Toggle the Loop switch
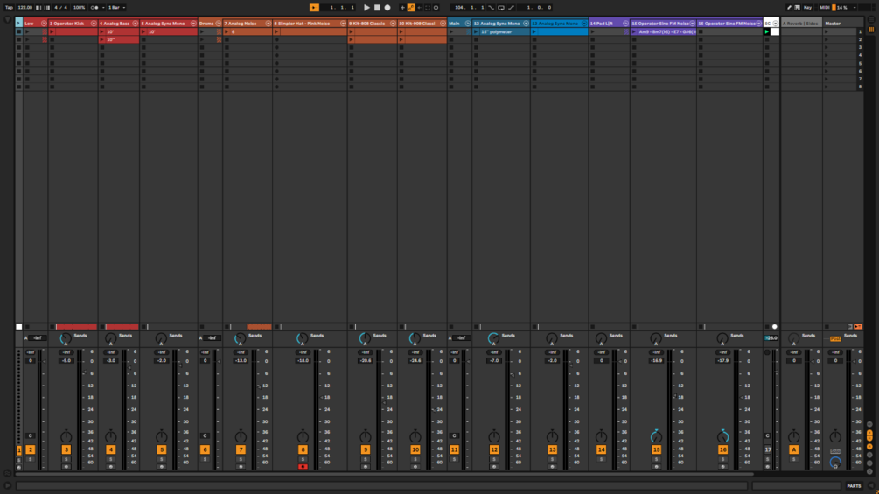Image resolution: width=879 pixels, height=494 pixels. pos(501,8)
